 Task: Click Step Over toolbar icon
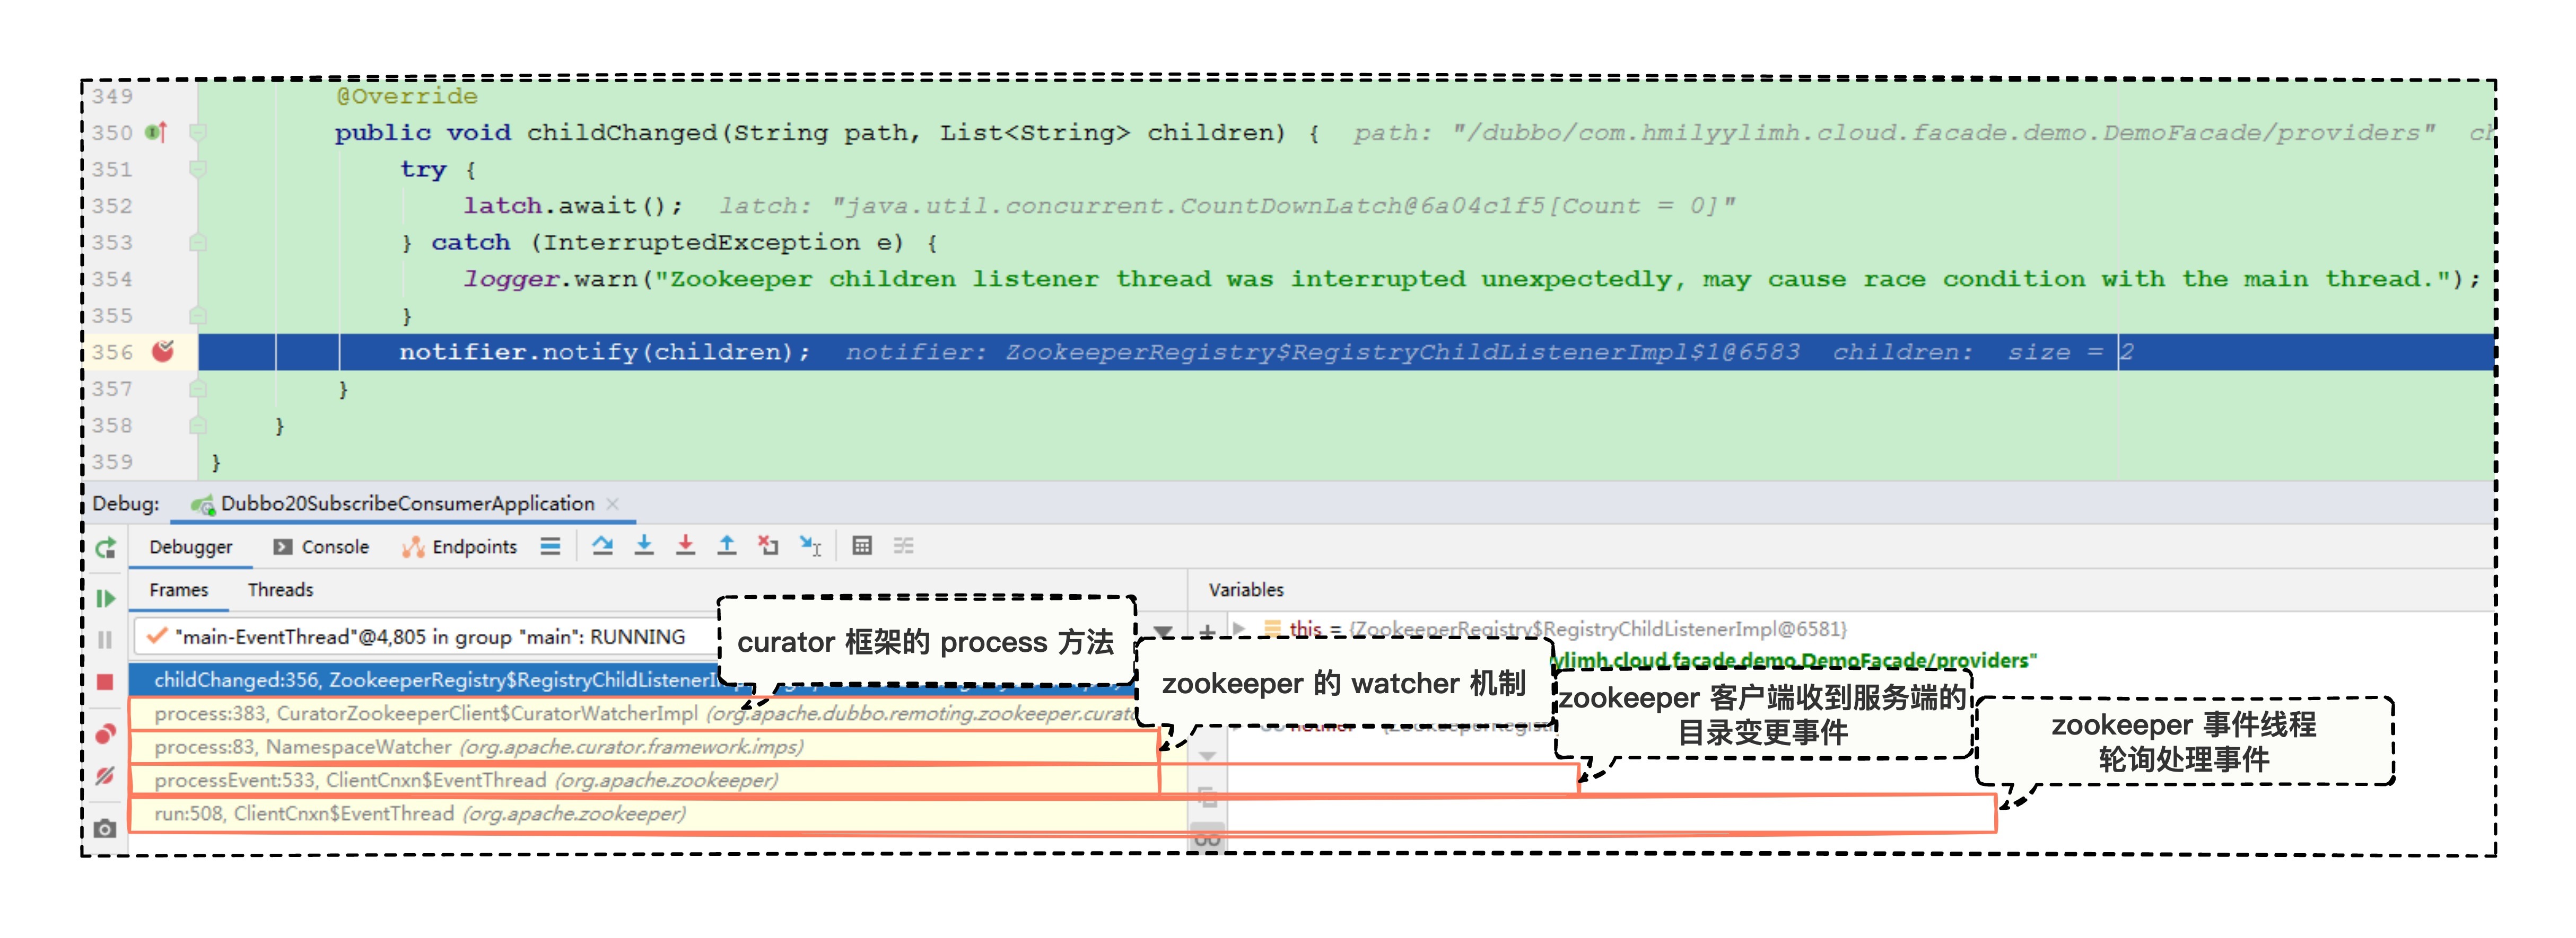pos(602,545)
